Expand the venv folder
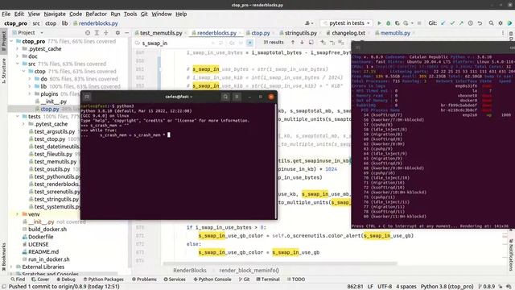Image resolution: width=515 pixels, height=290 pixels. 18,214
